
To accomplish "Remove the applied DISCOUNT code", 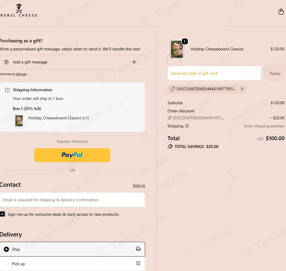I will tap(242, 89).
